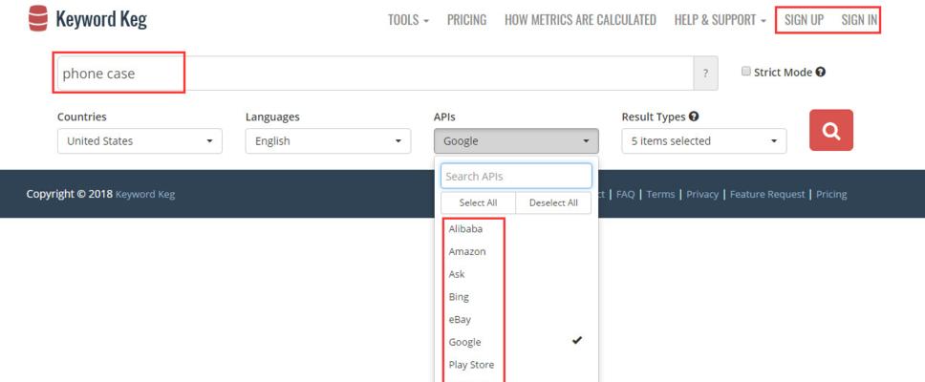Enable the Strict Mode checkbox
This screenshot has height=382, width=925.
(746, 72)
